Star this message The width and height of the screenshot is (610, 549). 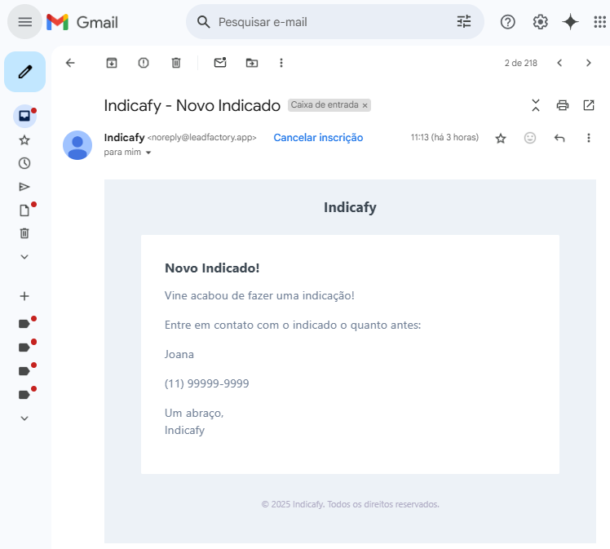point(501,138)
